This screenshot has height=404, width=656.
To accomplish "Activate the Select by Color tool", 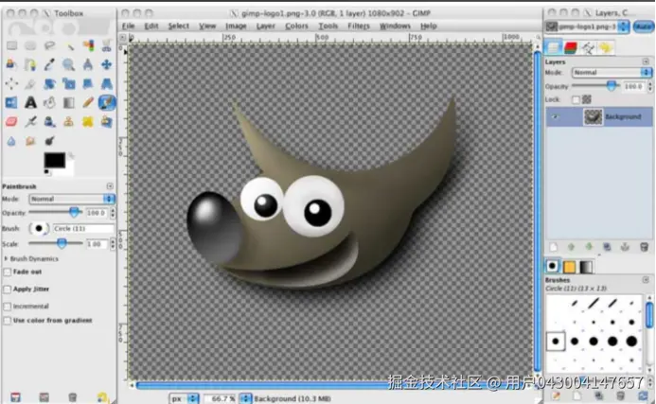I will click(x=88, y=45).
